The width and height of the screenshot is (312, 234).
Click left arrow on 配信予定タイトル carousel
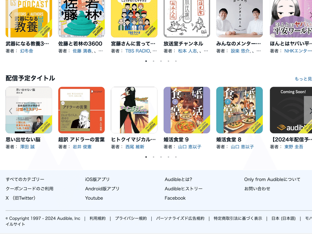pos(11,111)
